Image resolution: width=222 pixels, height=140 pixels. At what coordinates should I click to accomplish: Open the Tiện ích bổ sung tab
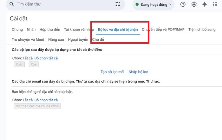pyautogui.click(x=202, y=30)
